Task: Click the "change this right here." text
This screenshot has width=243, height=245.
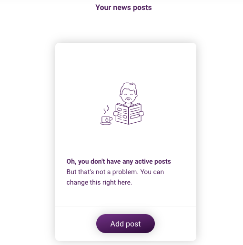Action: pyautogui.click(x=99, y=182)
